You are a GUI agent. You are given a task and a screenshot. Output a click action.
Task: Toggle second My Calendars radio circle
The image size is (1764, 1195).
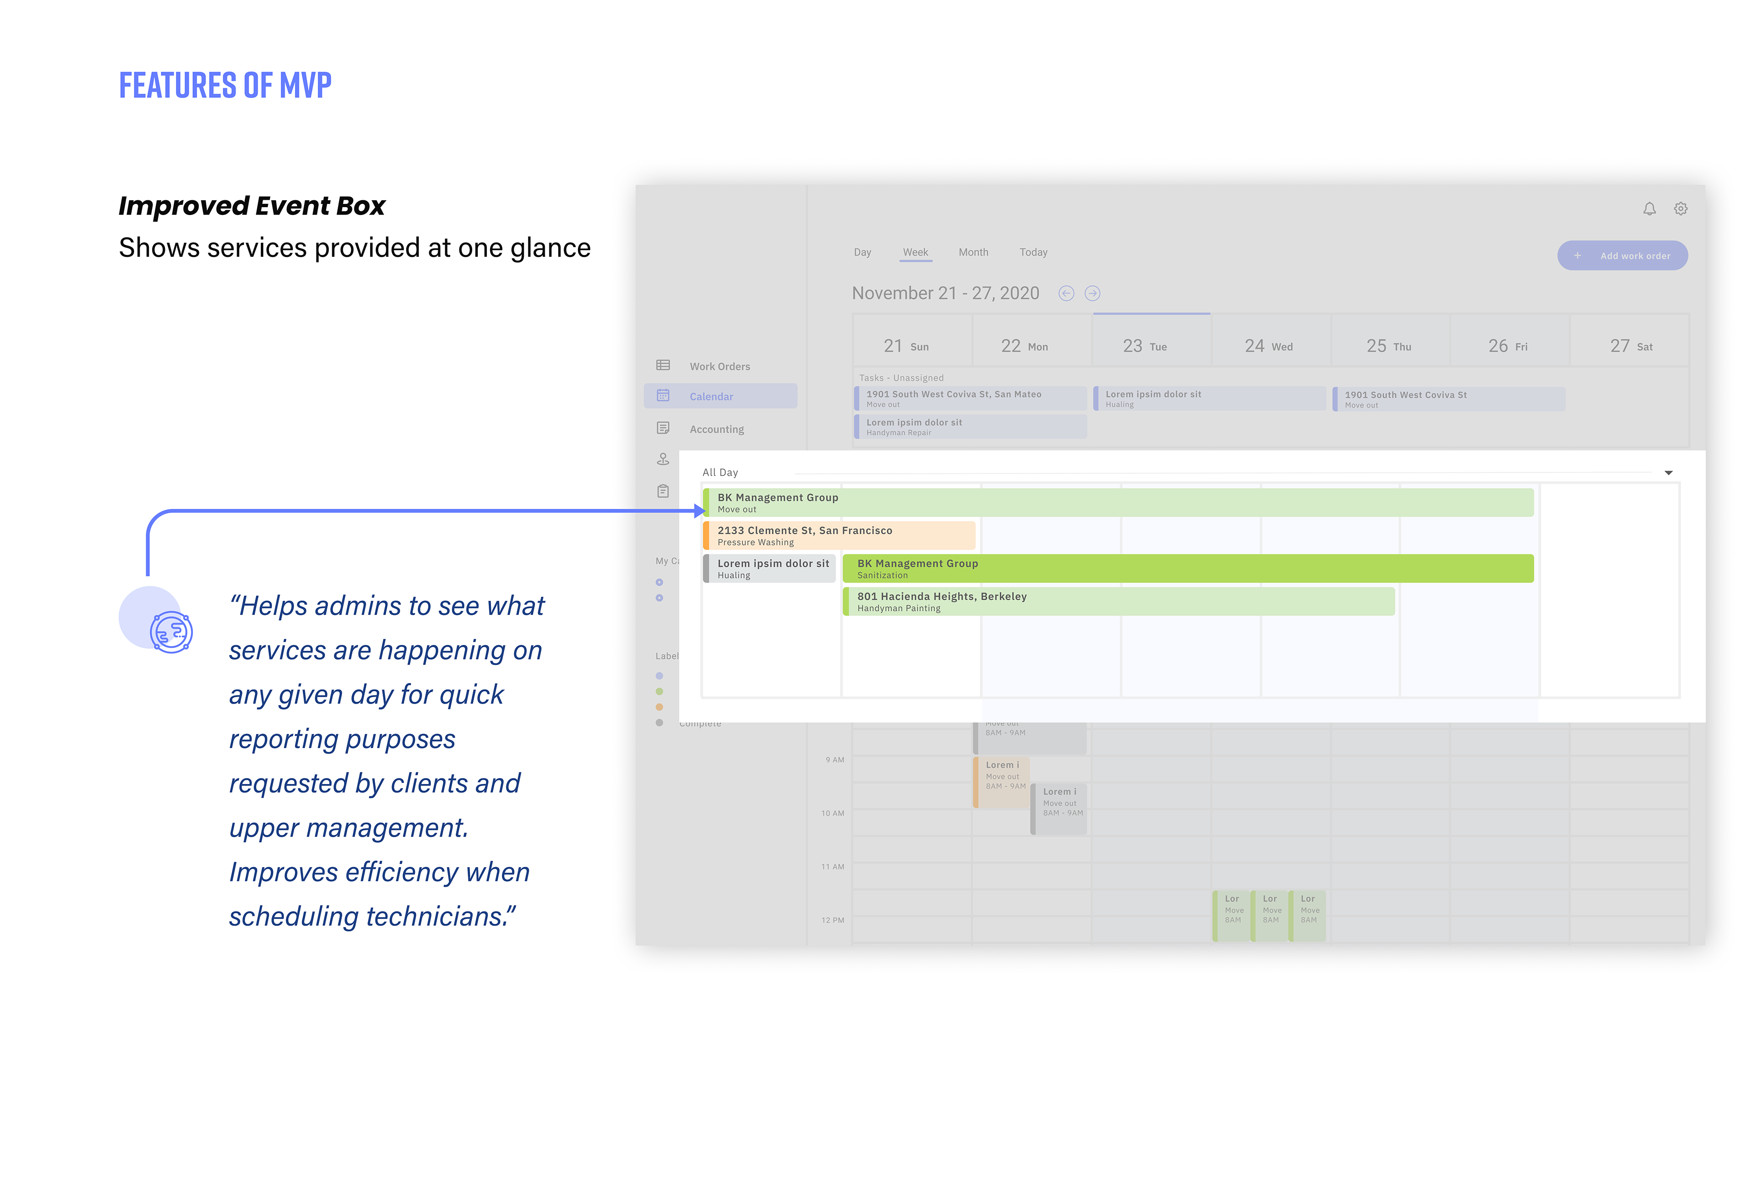pos(659,598)
